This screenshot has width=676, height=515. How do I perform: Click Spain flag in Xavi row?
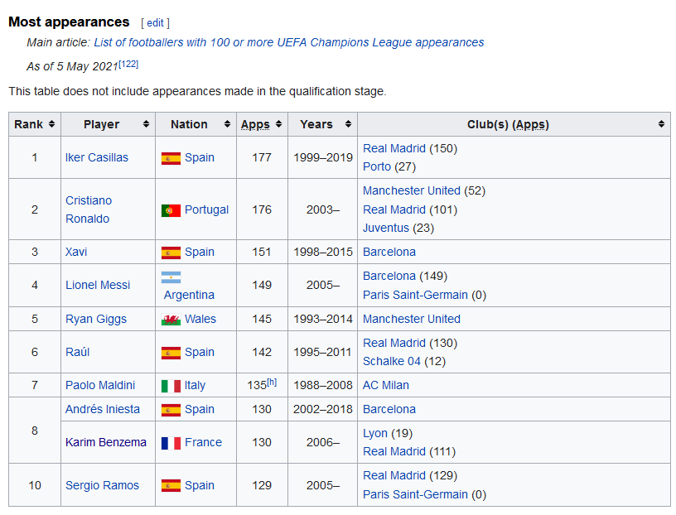(x=171, y=253)
